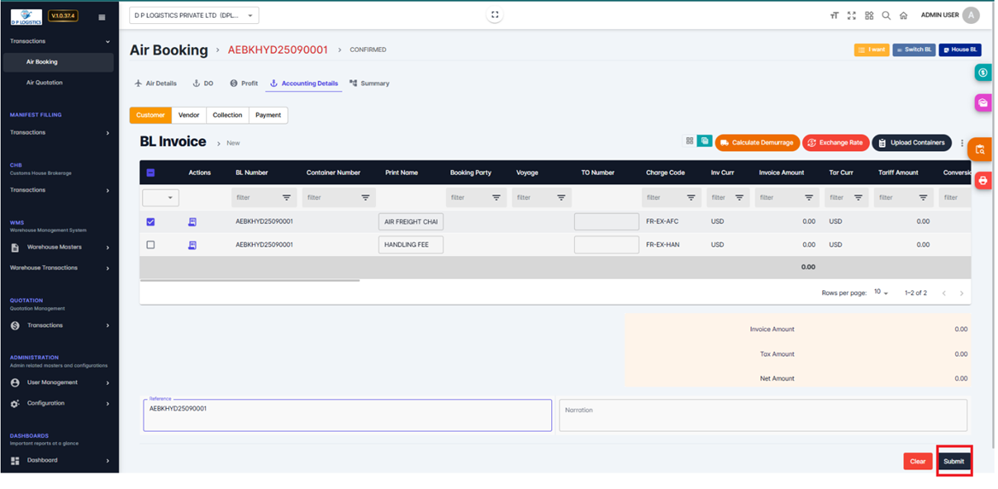Click the home icon in top bar
The width and height of the screenshot is (998, 489).
click(903, 15)
